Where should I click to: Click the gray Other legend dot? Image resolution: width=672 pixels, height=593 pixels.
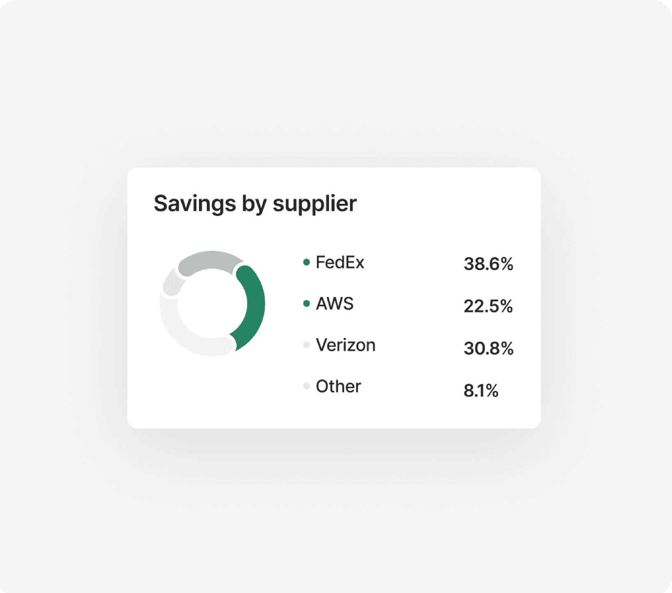coord(306,386)
